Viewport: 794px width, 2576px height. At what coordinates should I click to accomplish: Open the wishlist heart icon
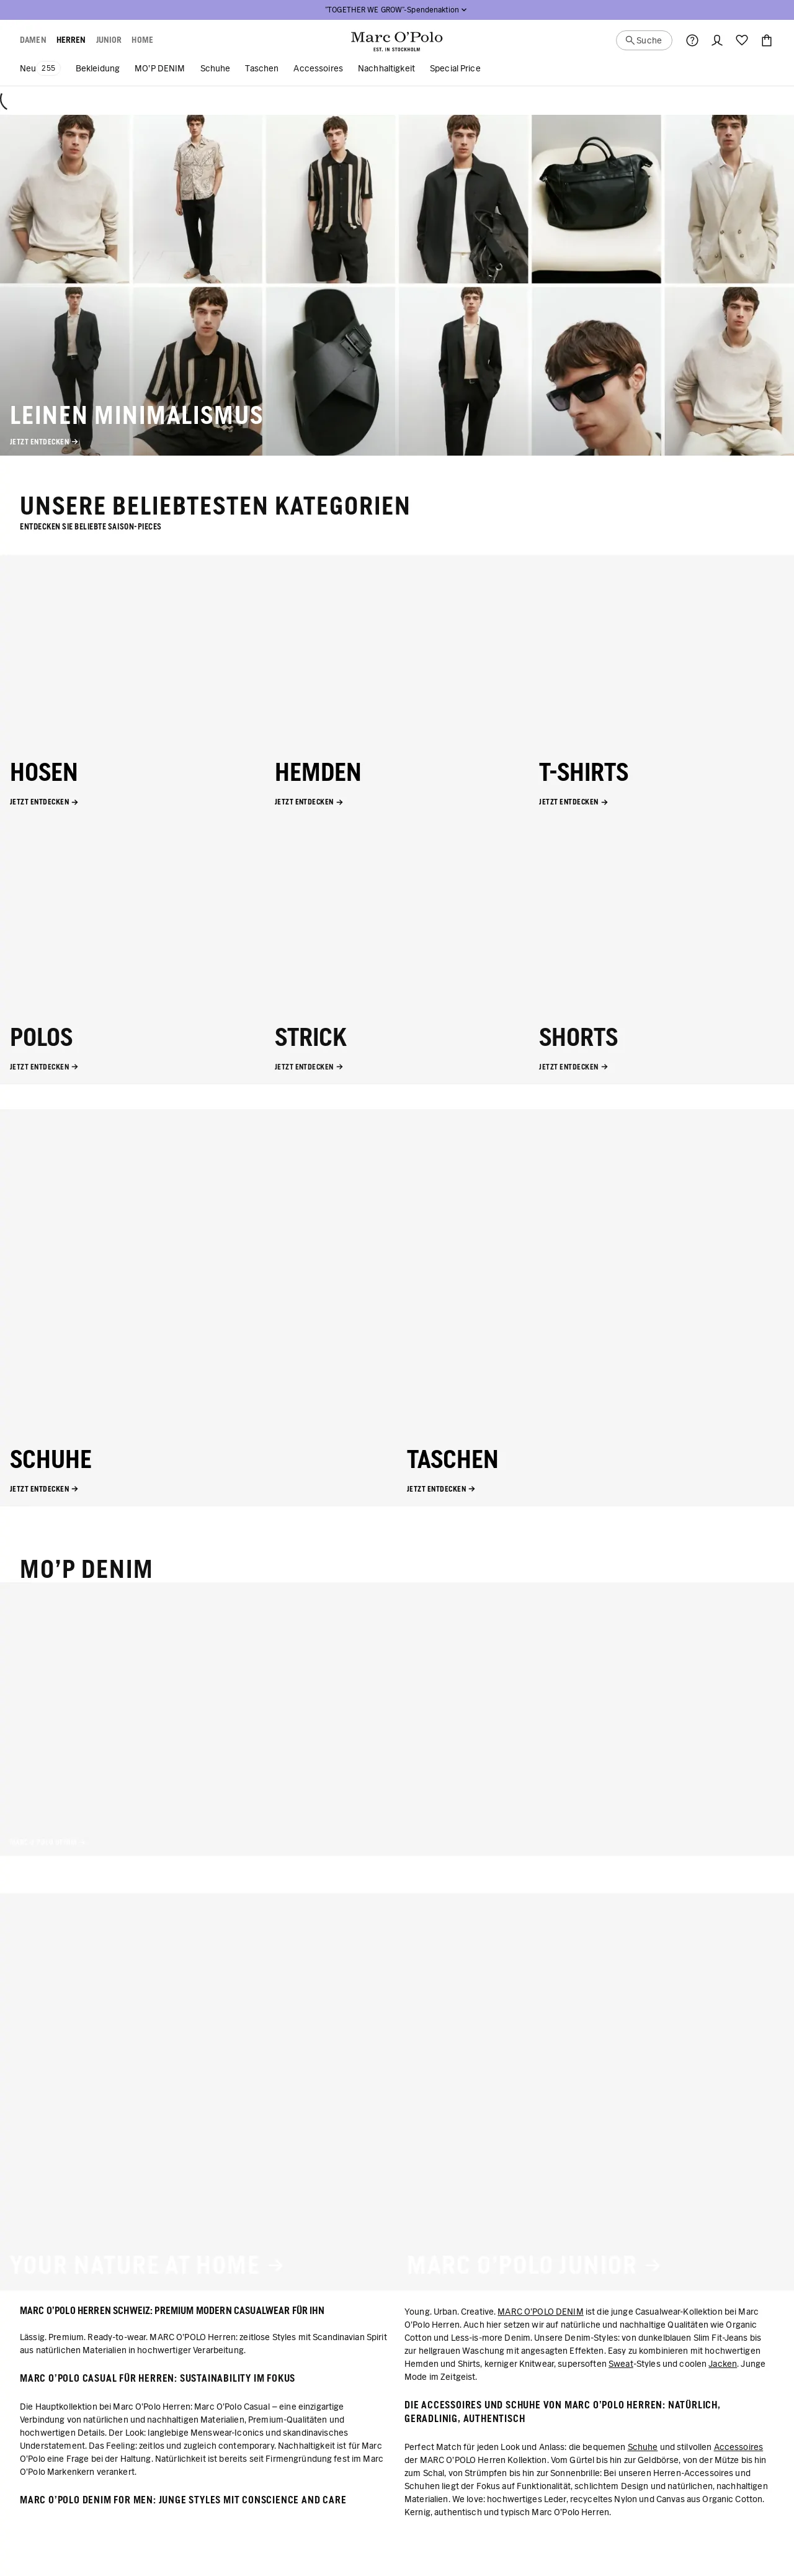point(742,40)
